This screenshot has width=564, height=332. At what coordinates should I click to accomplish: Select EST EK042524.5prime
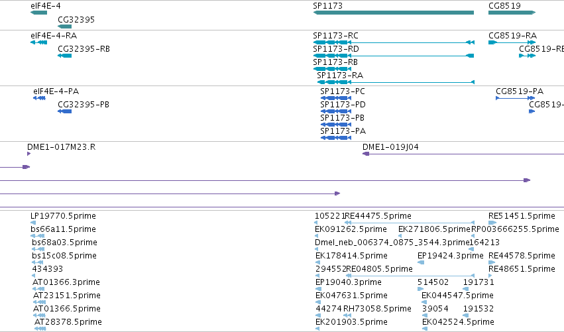tap(425, 329)
